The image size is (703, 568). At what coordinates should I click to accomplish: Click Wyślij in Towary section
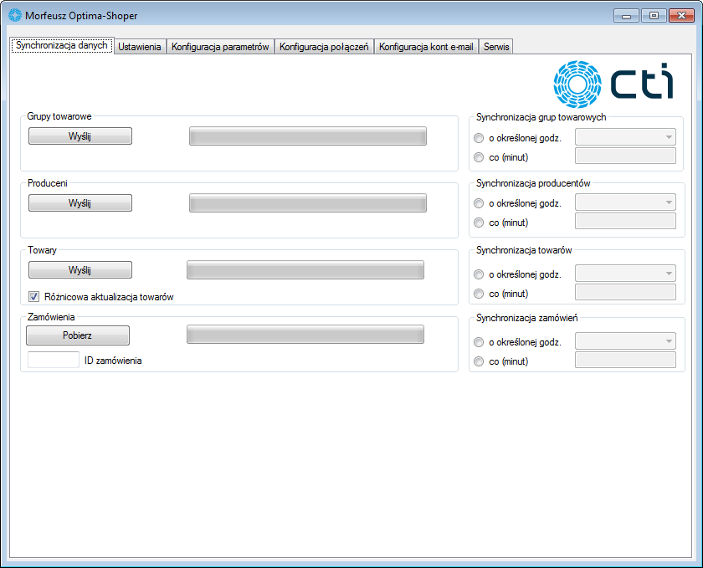tap(80, 270)
